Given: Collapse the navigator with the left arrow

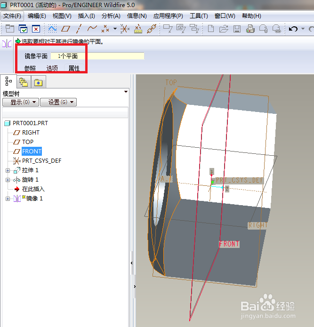Looking at the screenshot, I should coord(132,263).
